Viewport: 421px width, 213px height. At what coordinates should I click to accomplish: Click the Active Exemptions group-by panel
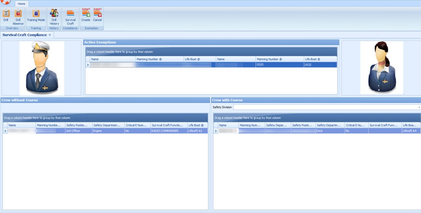pyautogui.click(x=211, y=52)
